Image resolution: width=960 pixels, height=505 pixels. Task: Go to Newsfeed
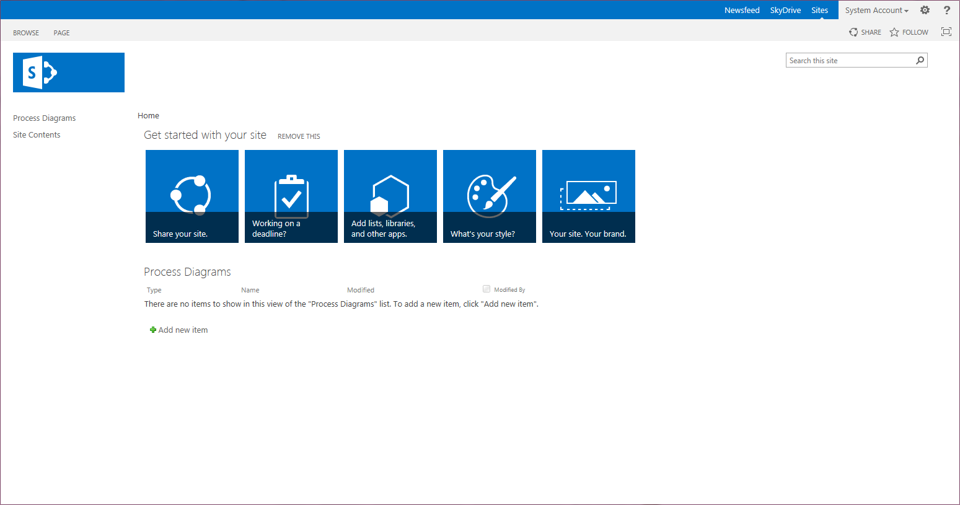click(742, 10)
